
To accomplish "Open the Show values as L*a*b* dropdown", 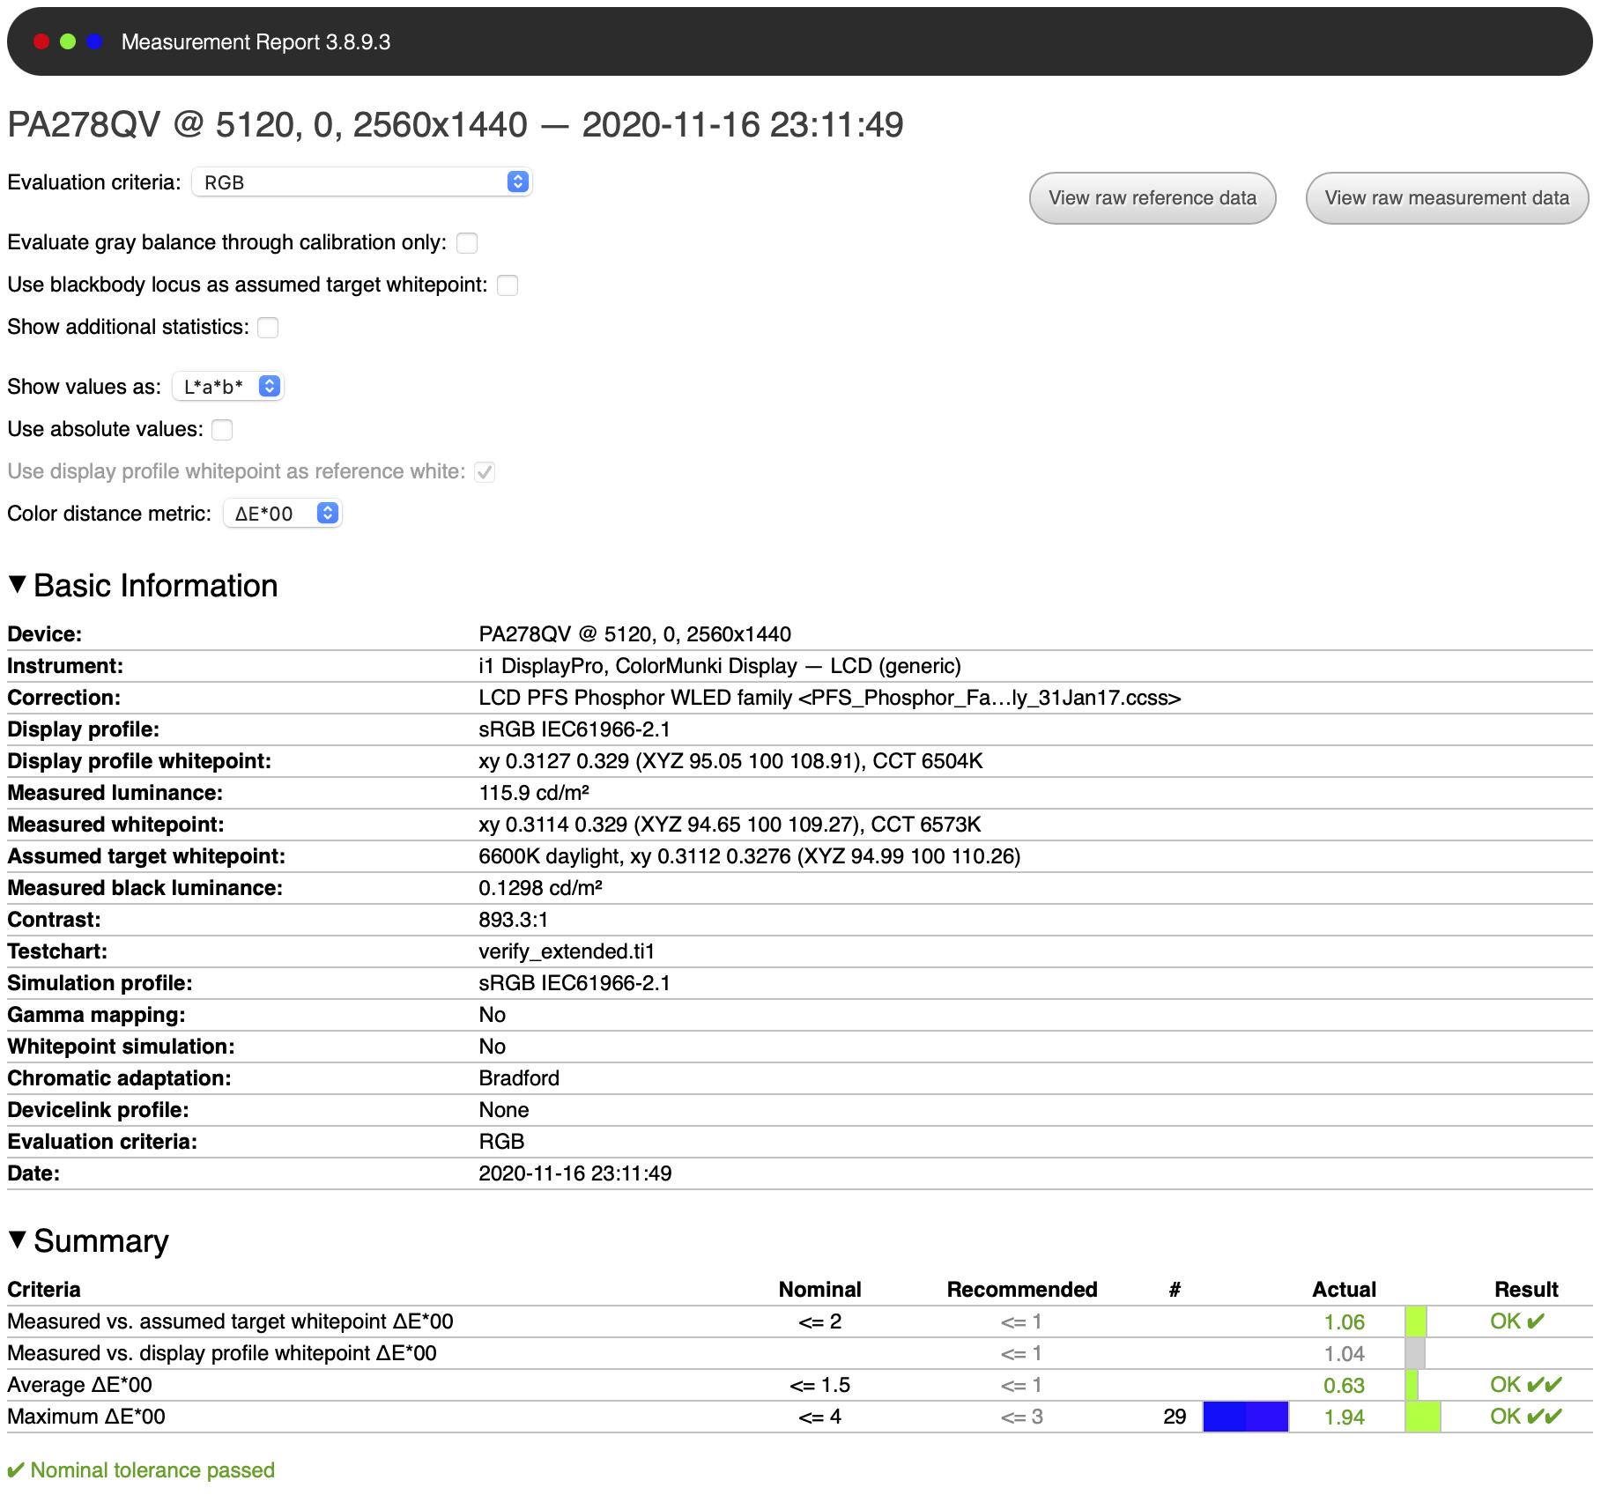I will pos(228,387).
